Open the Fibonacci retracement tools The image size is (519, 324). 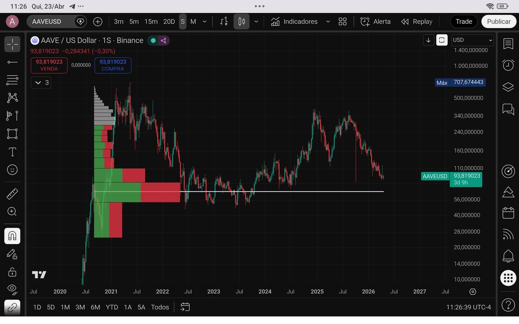13,80
